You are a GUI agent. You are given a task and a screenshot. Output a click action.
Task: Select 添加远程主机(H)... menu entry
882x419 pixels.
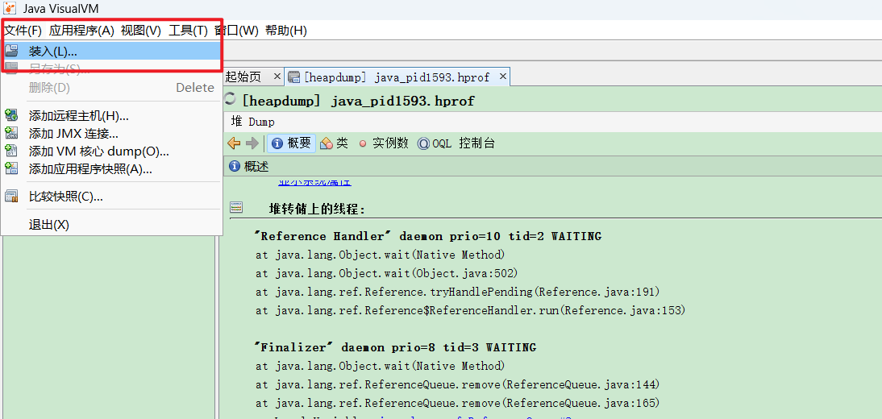(111, 116)
